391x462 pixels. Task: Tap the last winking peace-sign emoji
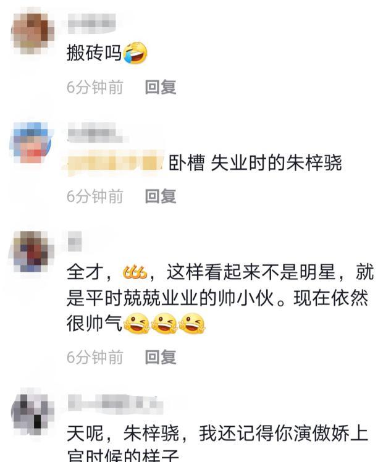tap(192, 324)
